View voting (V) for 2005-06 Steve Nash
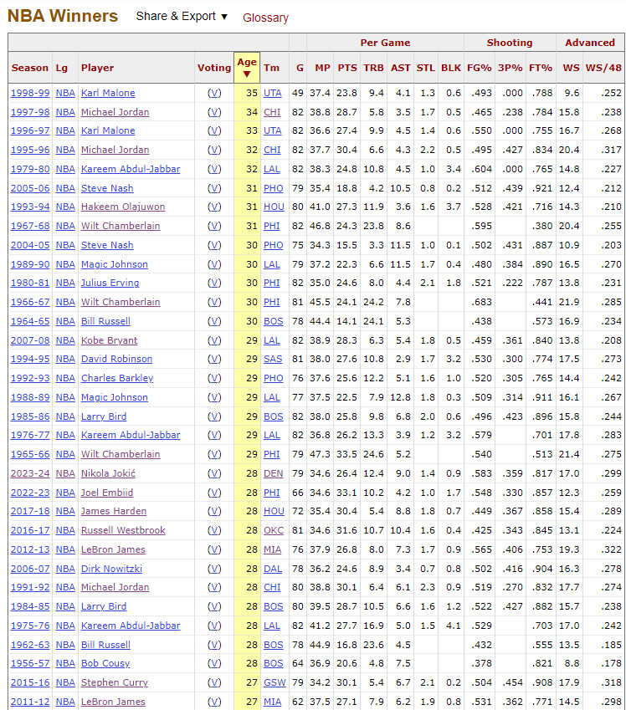 [214, 188]
